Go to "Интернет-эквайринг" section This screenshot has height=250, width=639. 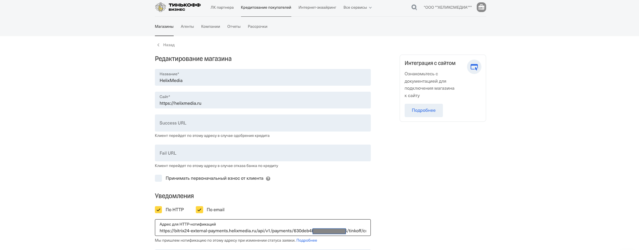pos(317,7)
